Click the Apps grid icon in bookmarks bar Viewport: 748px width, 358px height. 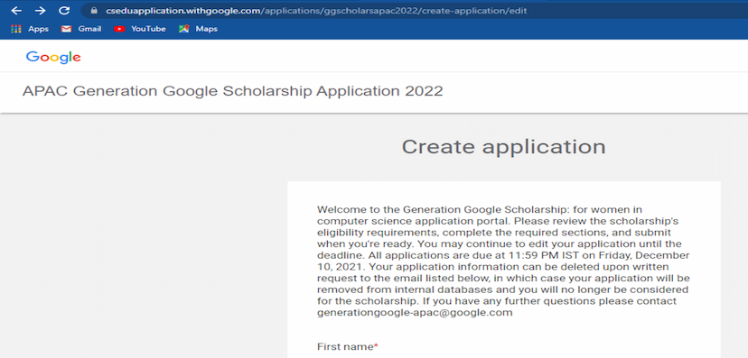[x=16, y=29]
